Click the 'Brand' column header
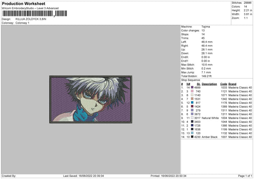Viewport: 254px width, 179px height. click(232, 84)
